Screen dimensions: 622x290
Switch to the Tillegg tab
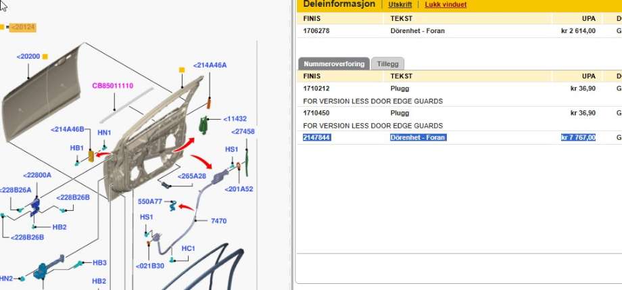click(x=387, y=64)
